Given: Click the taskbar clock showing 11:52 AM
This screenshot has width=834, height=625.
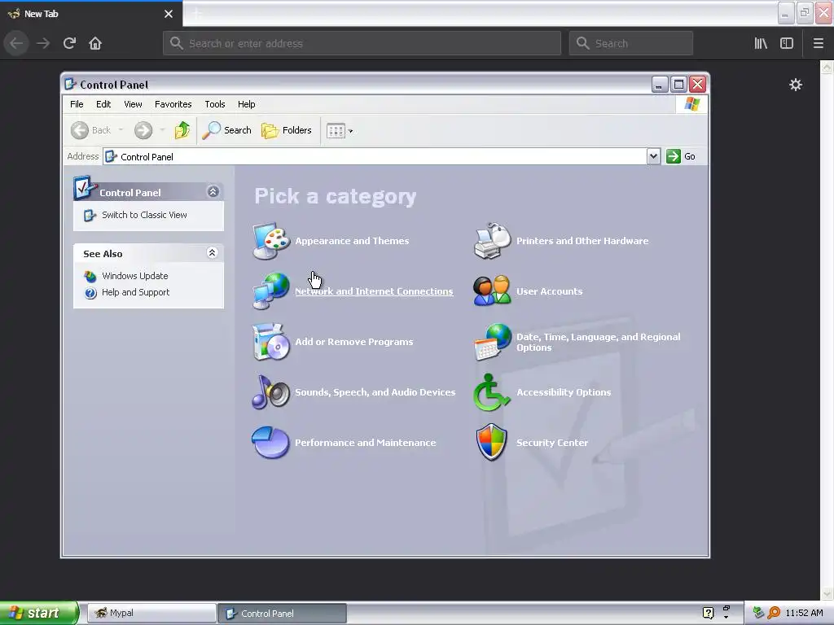Looking at the screenshot, I should pyautogui.click(x=804, y=613).
